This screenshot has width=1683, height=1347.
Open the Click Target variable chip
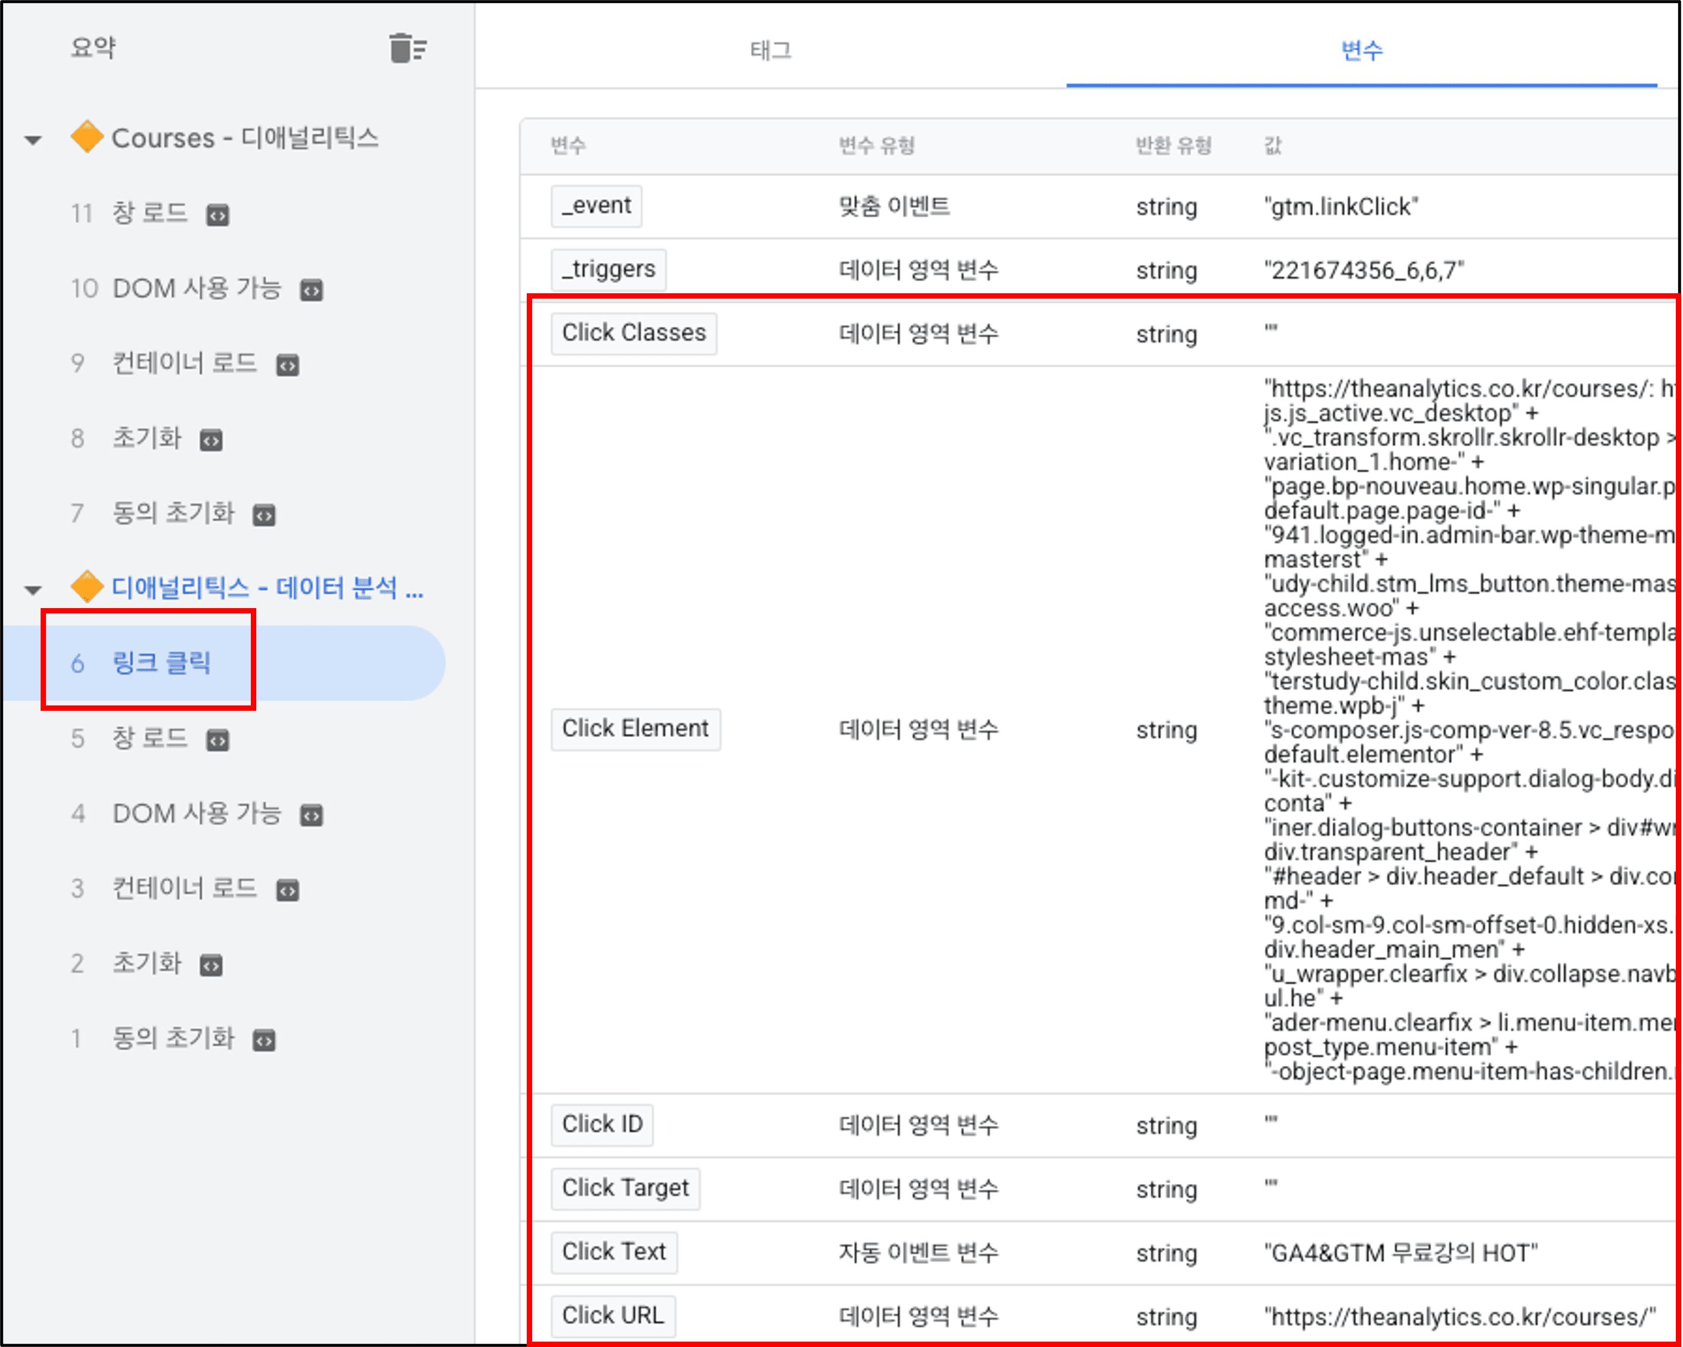tap(625, 1189)
